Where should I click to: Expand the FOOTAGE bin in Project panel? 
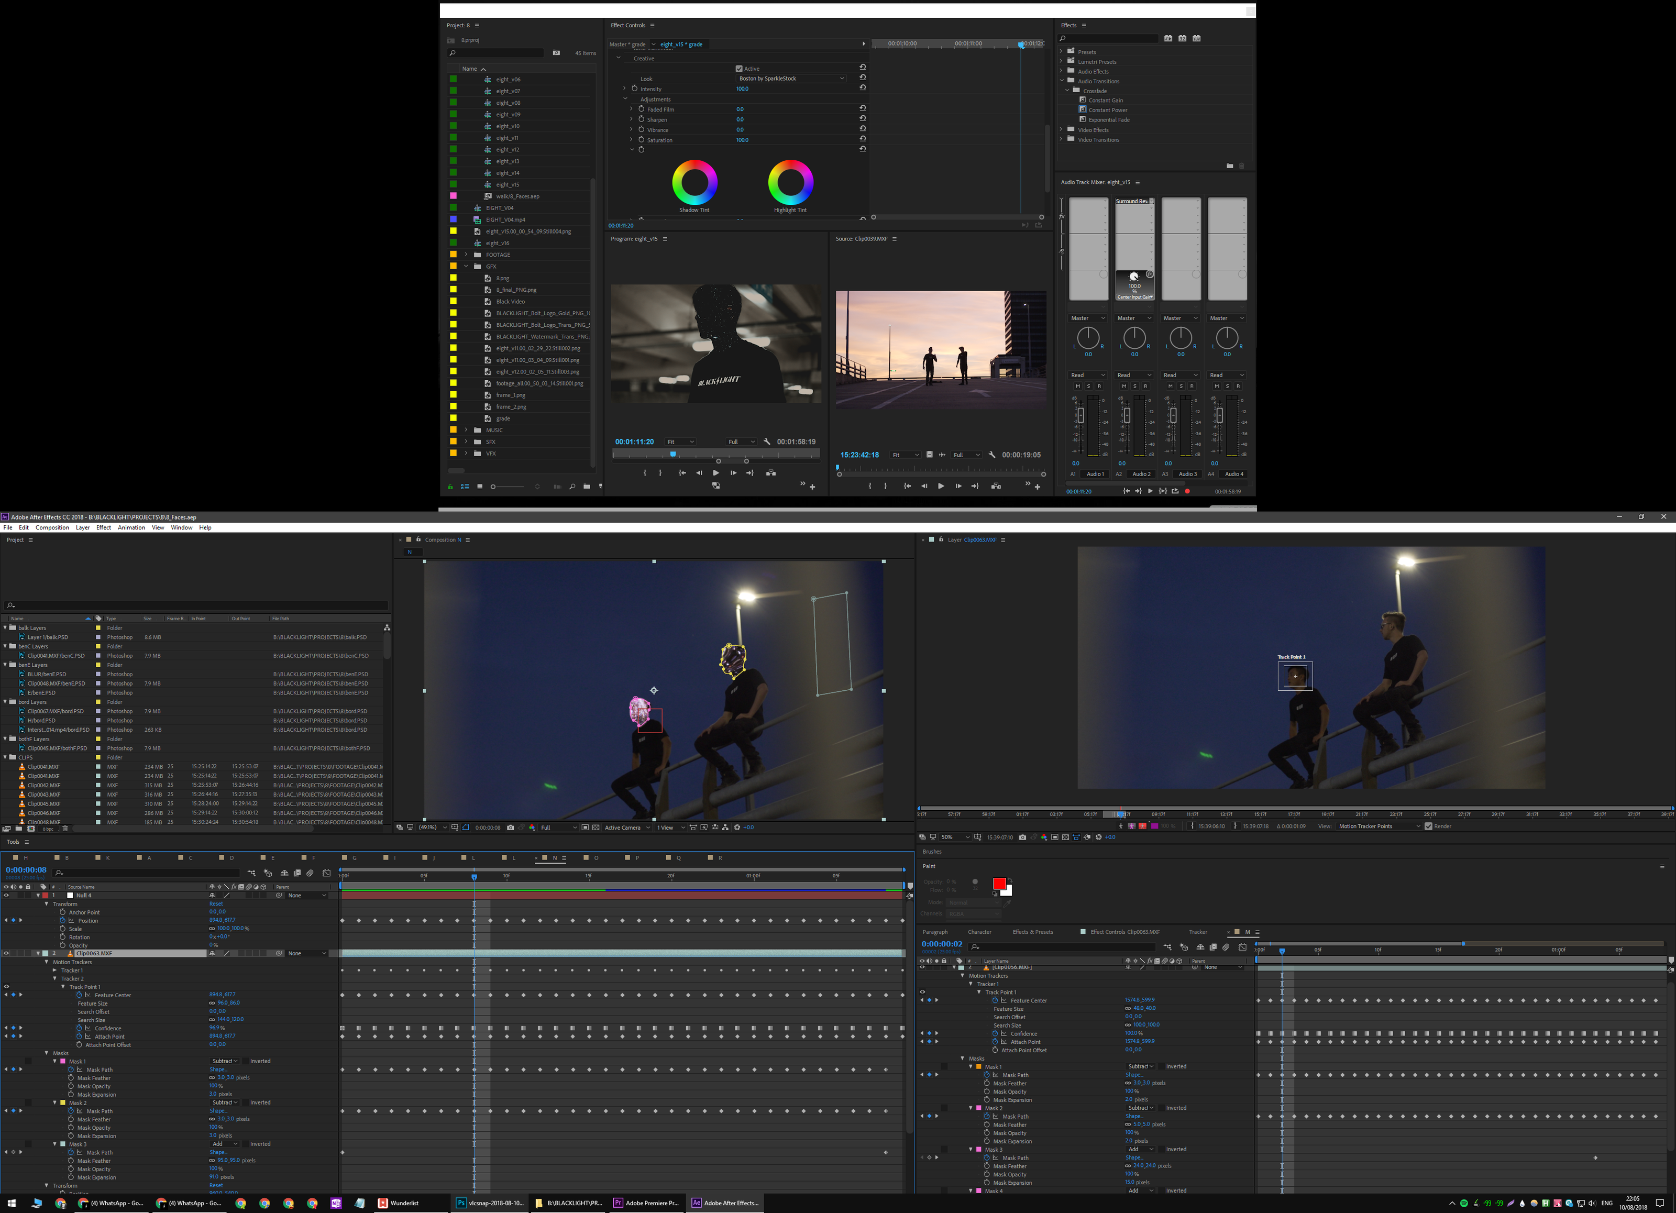tap(466, 255)
